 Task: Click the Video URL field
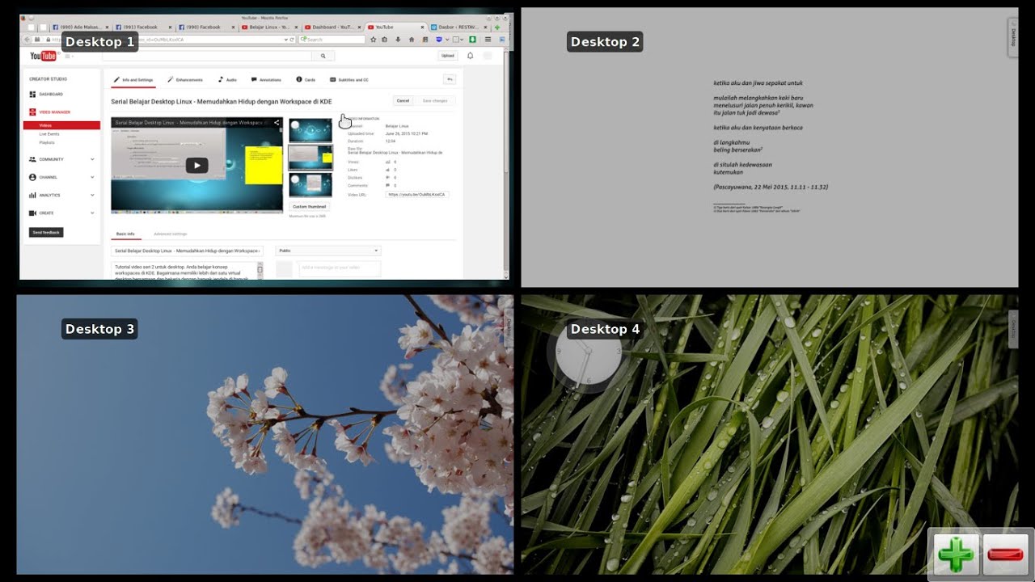417,195
